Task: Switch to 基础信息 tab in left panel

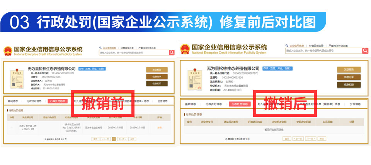Action: [x=13, y=101]
